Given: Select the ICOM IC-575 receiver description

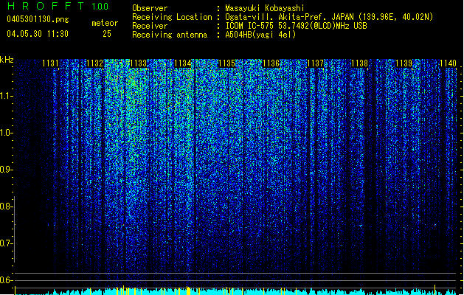Looking at the screenshot, I should tap(297, 26).
